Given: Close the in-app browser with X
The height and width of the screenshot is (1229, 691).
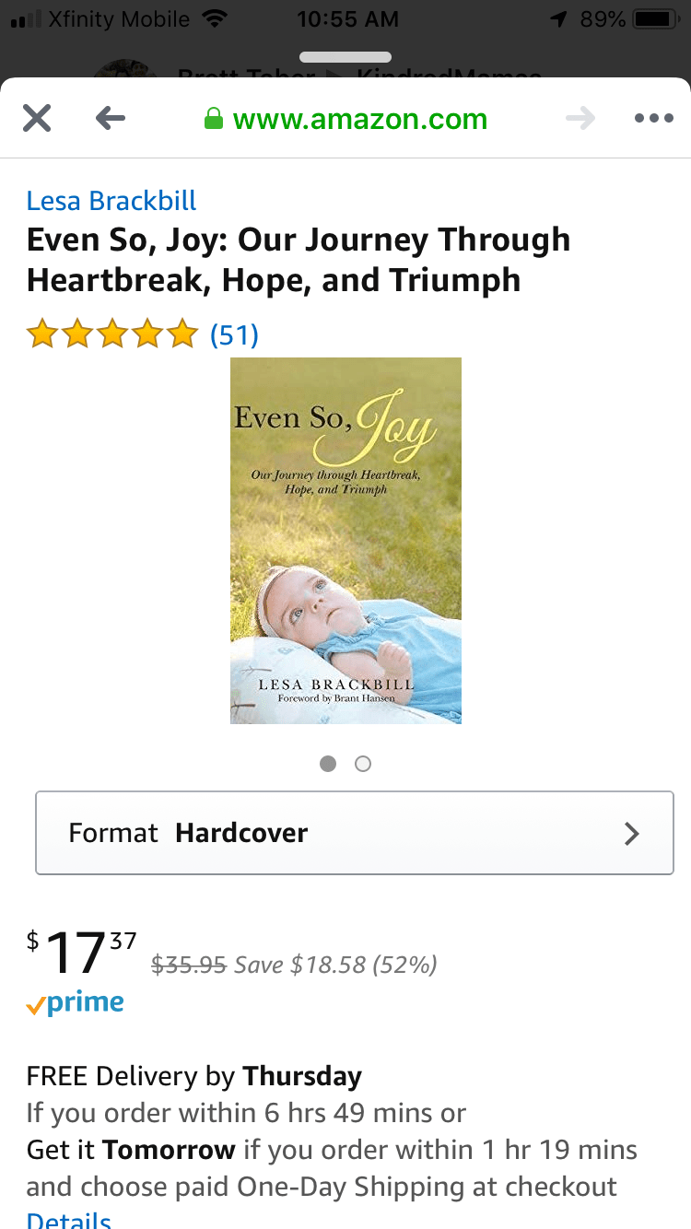Looking at the screenshot, I should click(37, 118).
